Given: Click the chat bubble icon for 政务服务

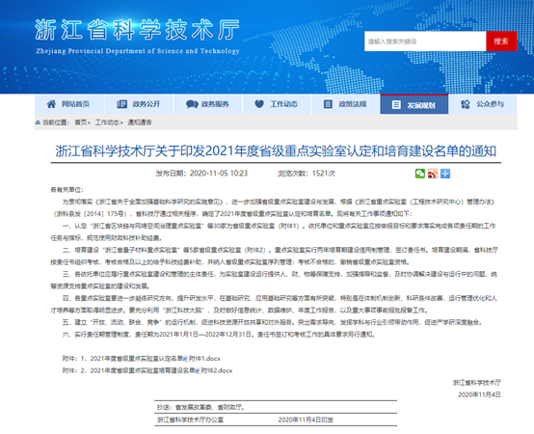Looking at the screenshot, I should tap(192, 104).
